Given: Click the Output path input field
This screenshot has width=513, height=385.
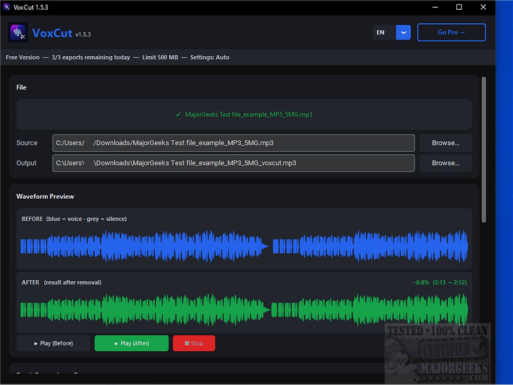Looking at the screenshot, I should click(233, 163).
